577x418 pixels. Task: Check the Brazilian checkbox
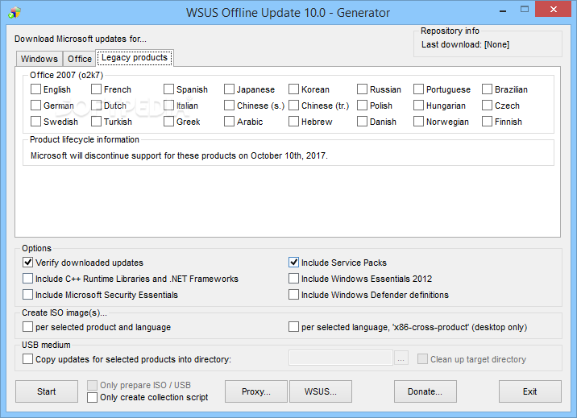pyautogui.click(x=487, y=89)
